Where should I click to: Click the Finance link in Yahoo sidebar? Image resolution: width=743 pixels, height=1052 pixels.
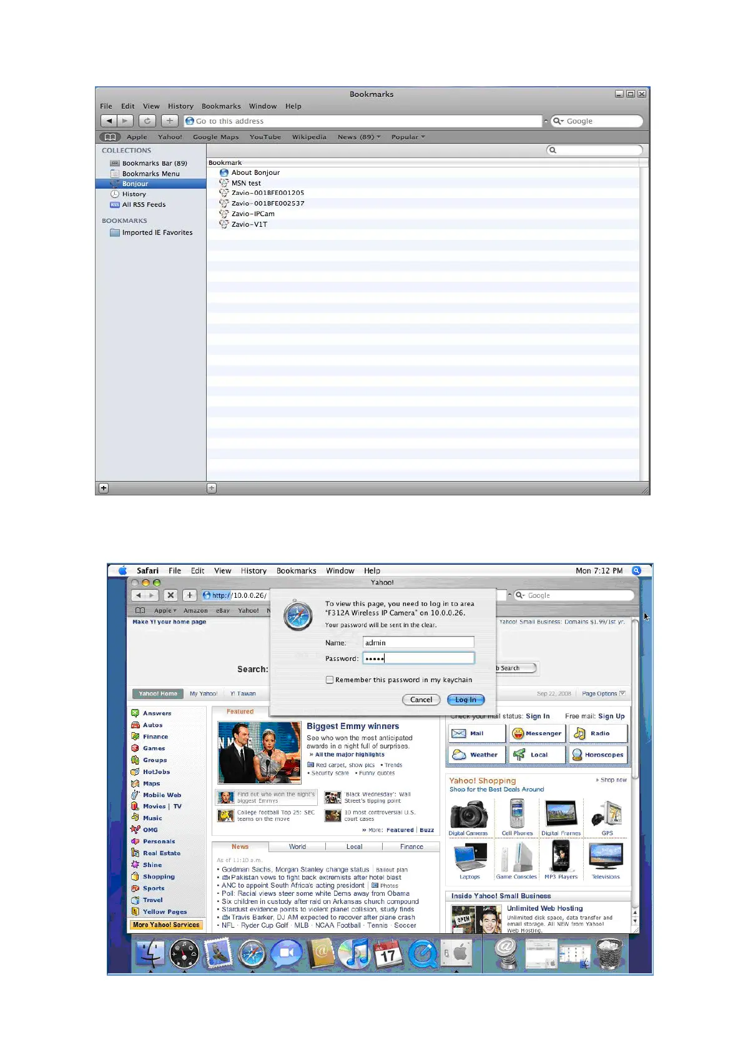(155, 737)
